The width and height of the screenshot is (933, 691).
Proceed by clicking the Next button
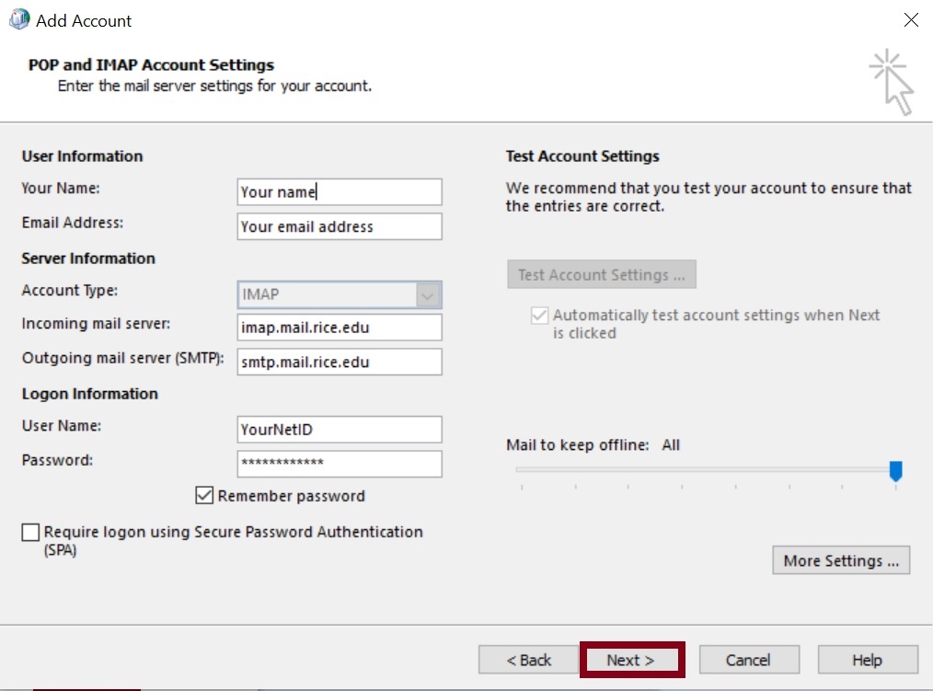point(630,660)
